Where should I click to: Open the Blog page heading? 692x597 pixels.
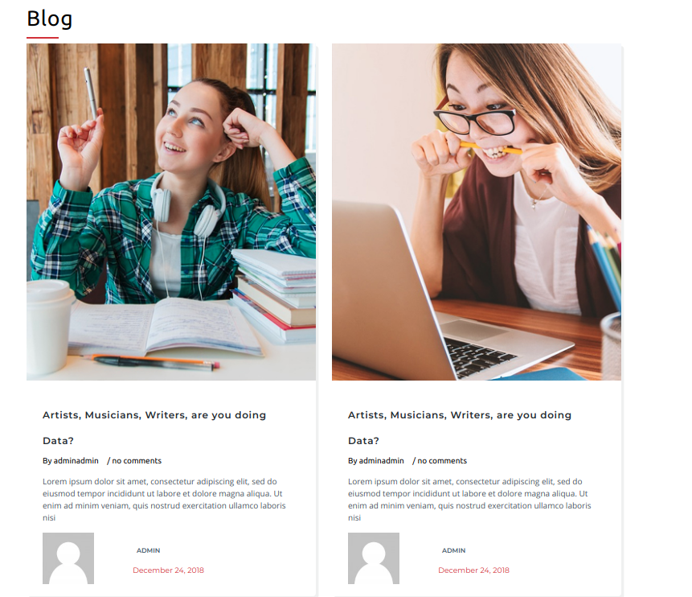(x=50, y=19)
